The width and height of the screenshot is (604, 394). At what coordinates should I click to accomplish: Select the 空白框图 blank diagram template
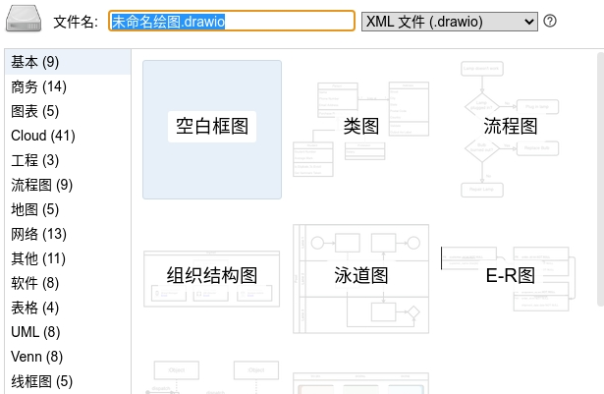pyautogui.click(x=212, y=130)
